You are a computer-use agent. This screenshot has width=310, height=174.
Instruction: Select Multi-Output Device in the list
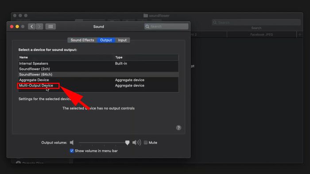[98, 86]
